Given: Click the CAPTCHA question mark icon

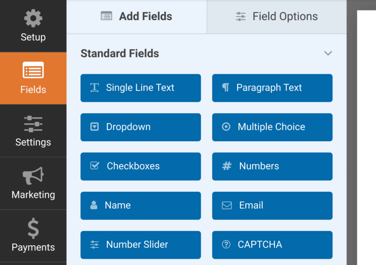Looking at the screenshot, I should 227,245.
